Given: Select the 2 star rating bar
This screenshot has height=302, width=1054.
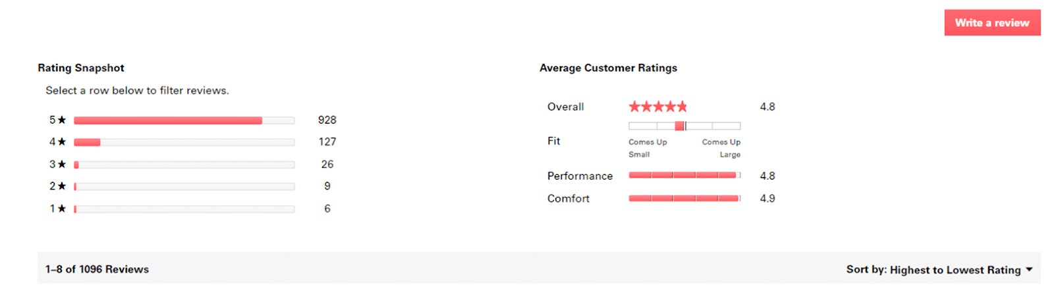Looking at the screenshot, I should 184,187.
